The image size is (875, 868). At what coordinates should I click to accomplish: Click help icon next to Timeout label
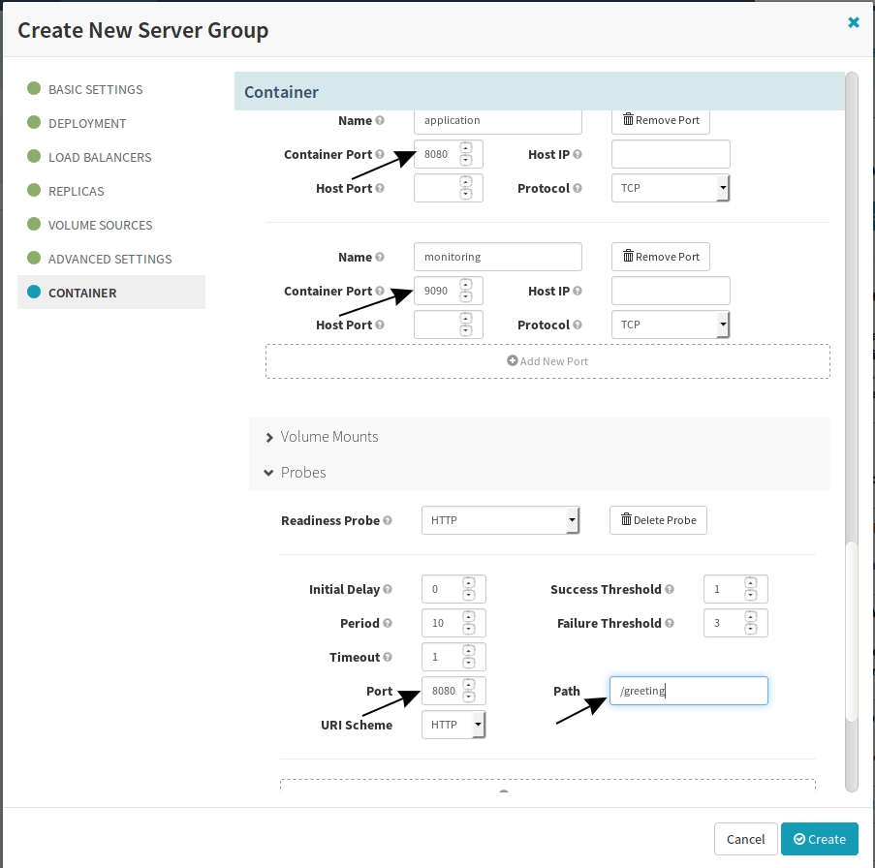[x=388, y=657]
